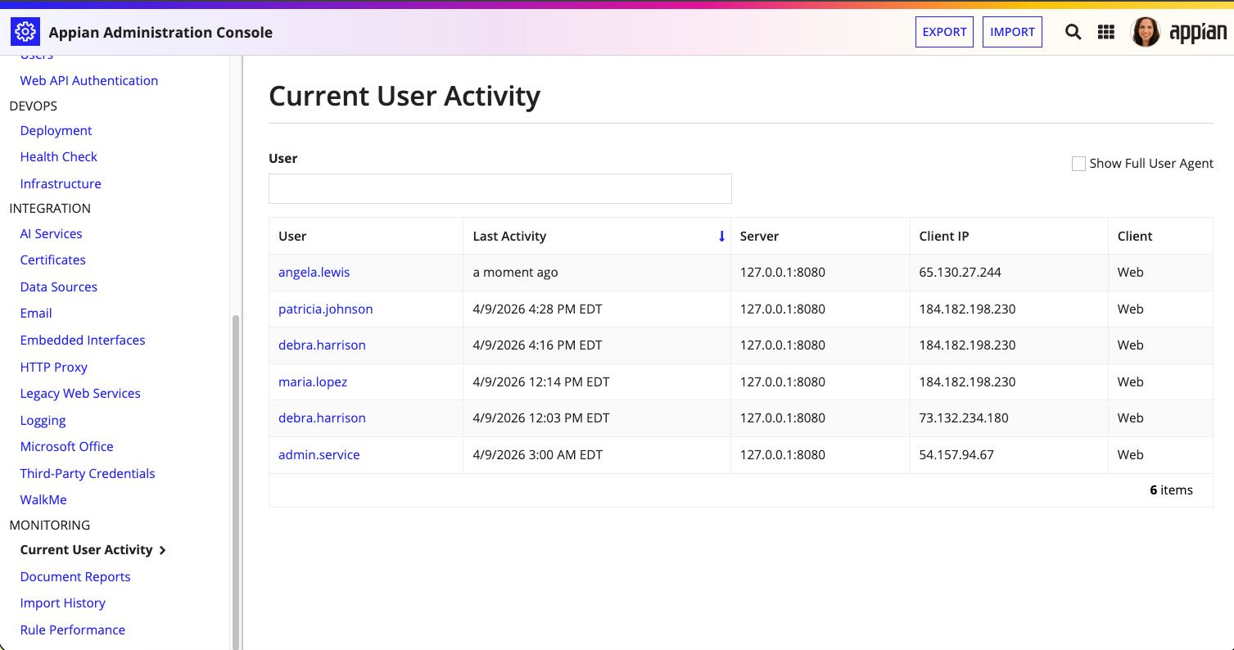Click the Administration Console gear icon

click(25, 32)
